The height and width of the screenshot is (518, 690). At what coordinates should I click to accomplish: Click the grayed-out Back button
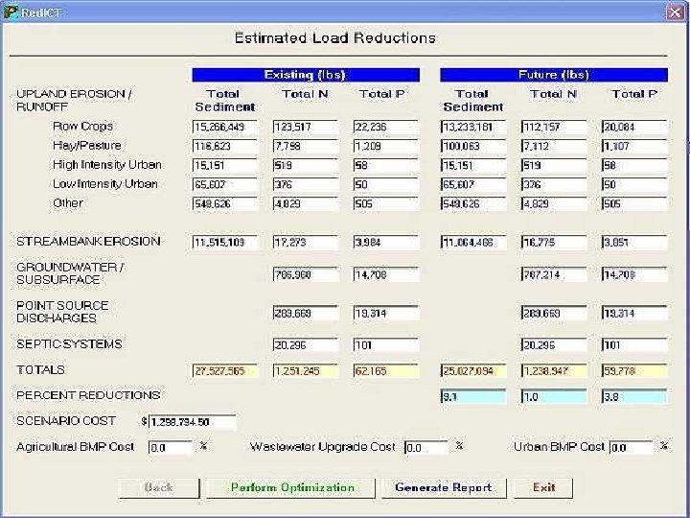click(158, 487)
